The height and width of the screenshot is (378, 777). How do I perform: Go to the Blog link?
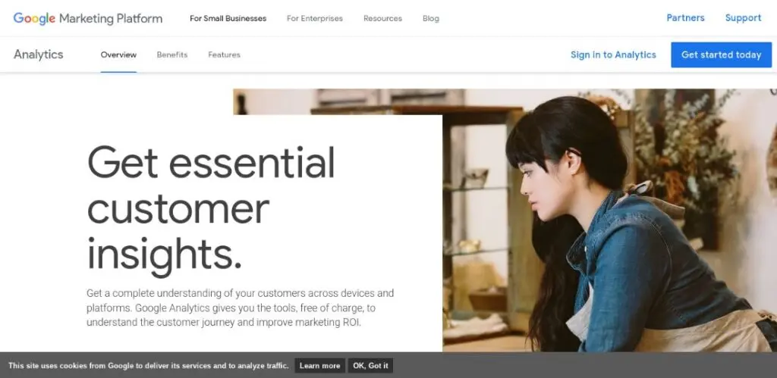pos(431,18)
